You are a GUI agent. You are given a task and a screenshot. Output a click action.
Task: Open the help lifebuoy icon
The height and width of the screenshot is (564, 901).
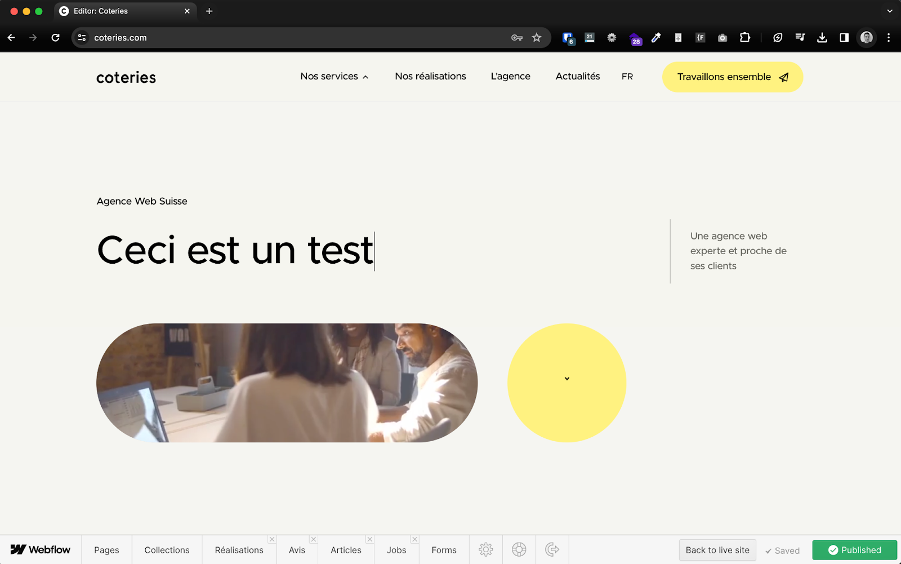519,549
